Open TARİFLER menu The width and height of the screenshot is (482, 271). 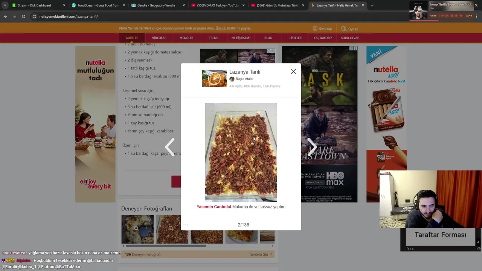[132, 38]
